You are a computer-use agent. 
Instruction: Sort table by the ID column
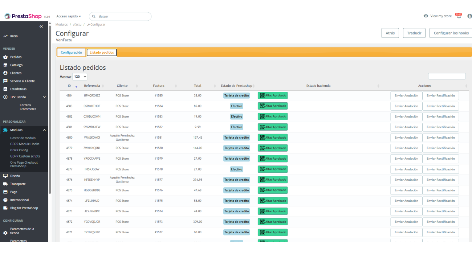tap(69, 86)
